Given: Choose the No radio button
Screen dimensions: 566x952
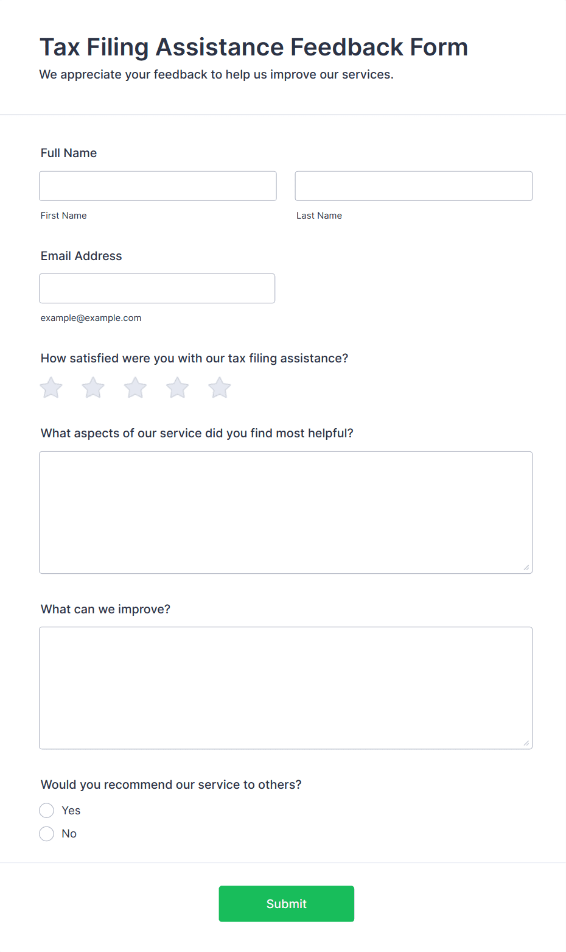Looking at the screenshot, I should (x=47, y=833).
